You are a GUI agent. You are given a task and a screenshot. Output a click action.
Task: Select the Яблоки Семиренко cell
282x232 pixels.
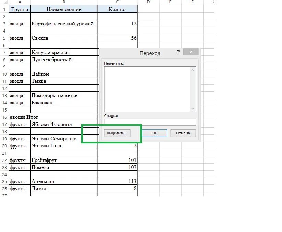coord(64,139)
